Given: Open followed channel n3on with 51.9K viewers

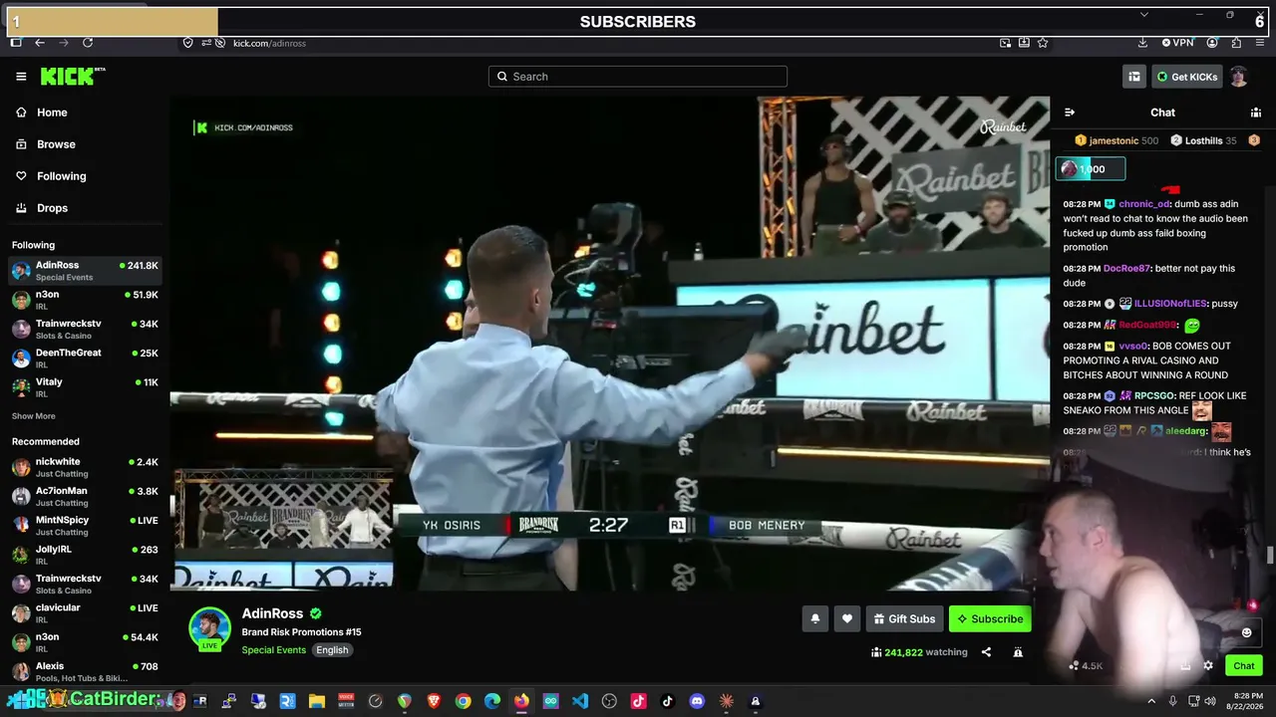Looking at the screenshot, I should click(x=85, y=300).
